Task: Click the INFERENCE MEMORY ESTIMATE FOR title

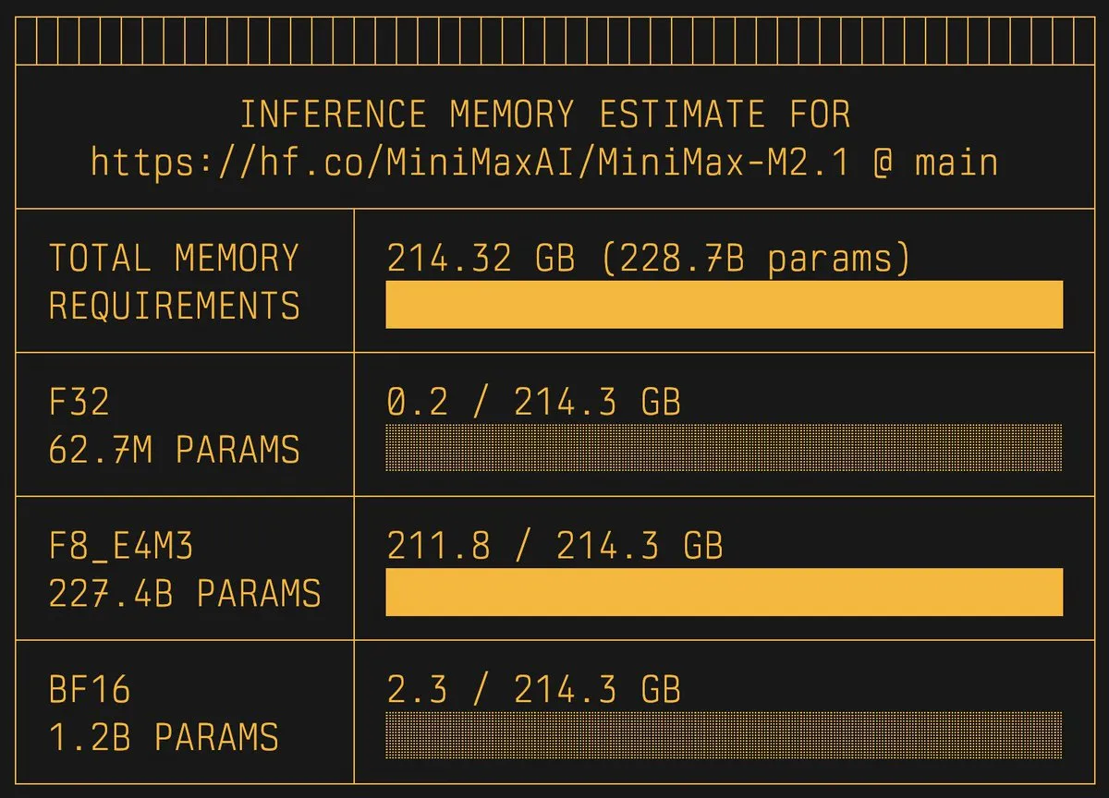Action: [x=545, y=115]
